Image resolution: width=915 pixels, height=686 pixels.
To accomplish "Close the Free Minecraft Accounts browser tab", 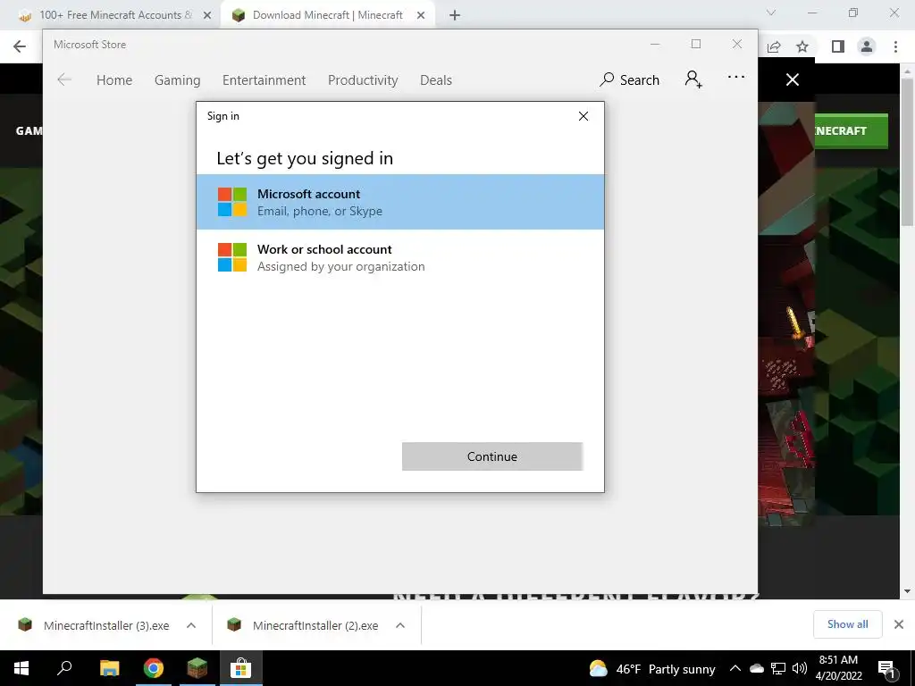I will pyautogui.click(x=207, y=16).
